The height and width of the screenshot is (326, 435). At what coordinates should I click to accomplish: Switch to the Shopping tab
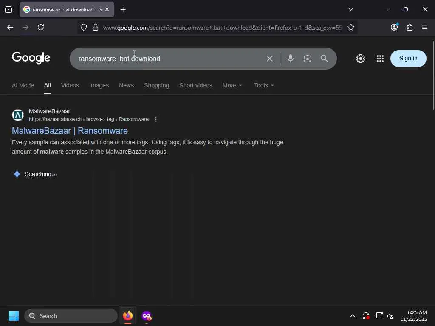pyautogui.click(x=156, y=85)
